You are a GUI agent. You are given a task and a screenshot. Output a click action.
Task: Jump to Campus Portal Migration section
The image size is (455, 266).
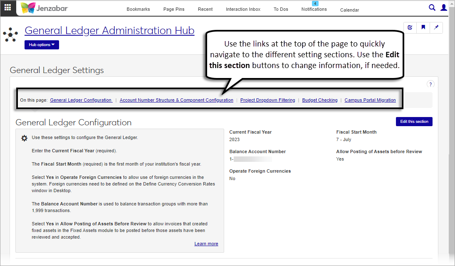[370, 100]
